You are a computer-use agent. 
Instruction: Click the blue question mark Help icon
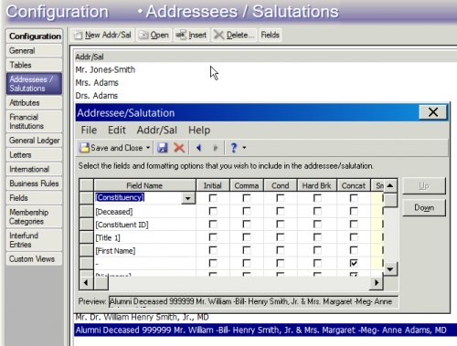pos(233,148)
